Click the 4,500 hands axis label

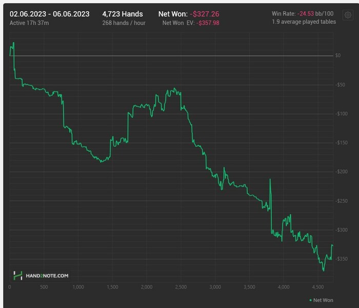coord(318,287)
